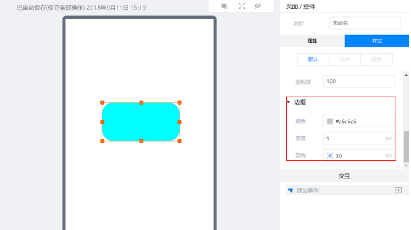Toggle the crossed-out eye visibility icon
The height and width of the screenshot is (230, 411).
coord(258,5)
